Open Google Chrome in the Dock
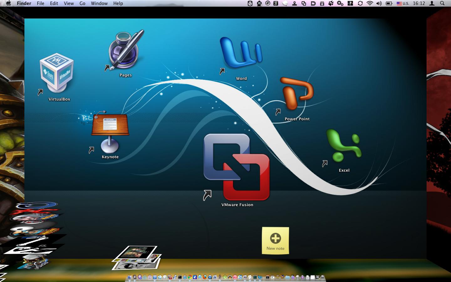The image size is (451, 282). tap(190, 277)
